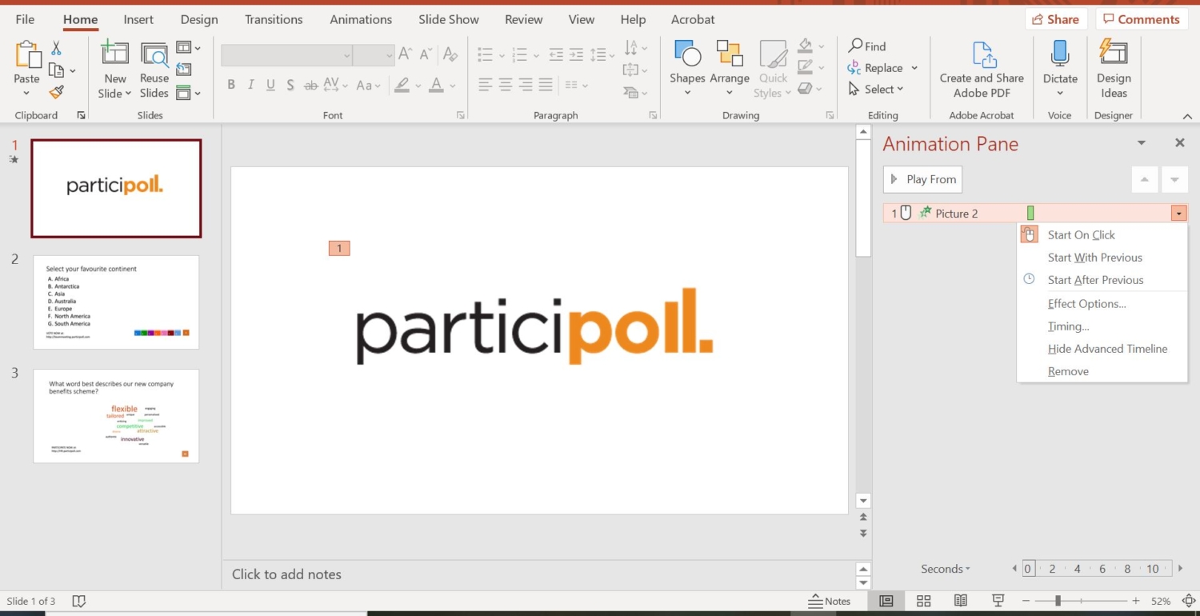
Task: Click to add notes field
Action: point(538,574)
